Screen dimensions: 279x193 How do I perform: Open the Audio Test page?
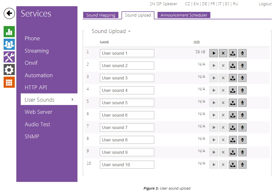click(37, 124)
